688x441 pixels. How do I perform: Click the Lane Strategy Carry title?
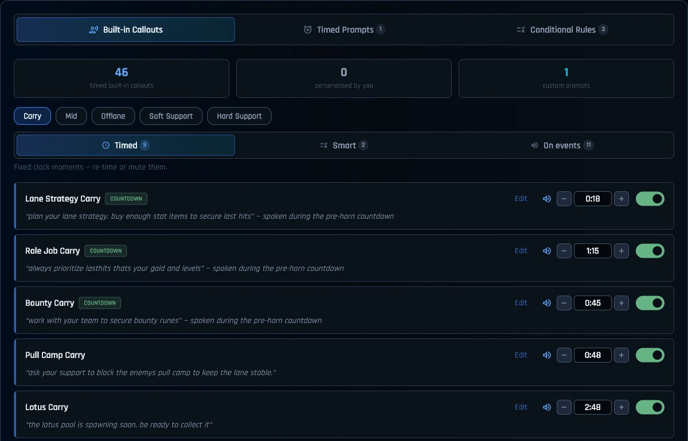pos(63,199)
